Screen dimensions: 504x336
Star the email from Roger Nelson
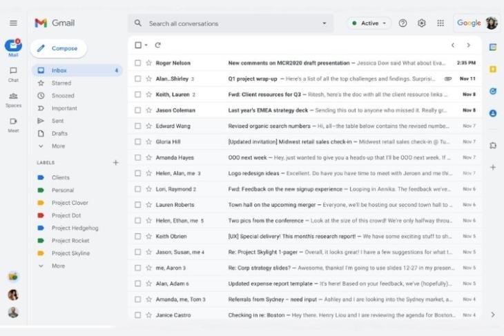(148, 63)
